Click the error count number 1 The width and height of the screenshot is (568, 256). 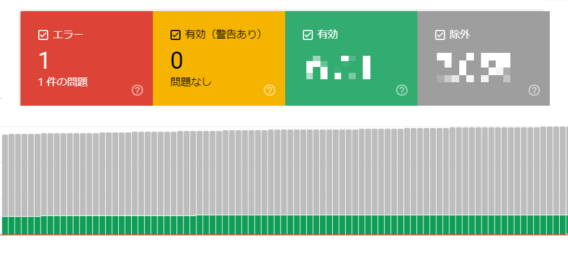click(x=44, y=60)
